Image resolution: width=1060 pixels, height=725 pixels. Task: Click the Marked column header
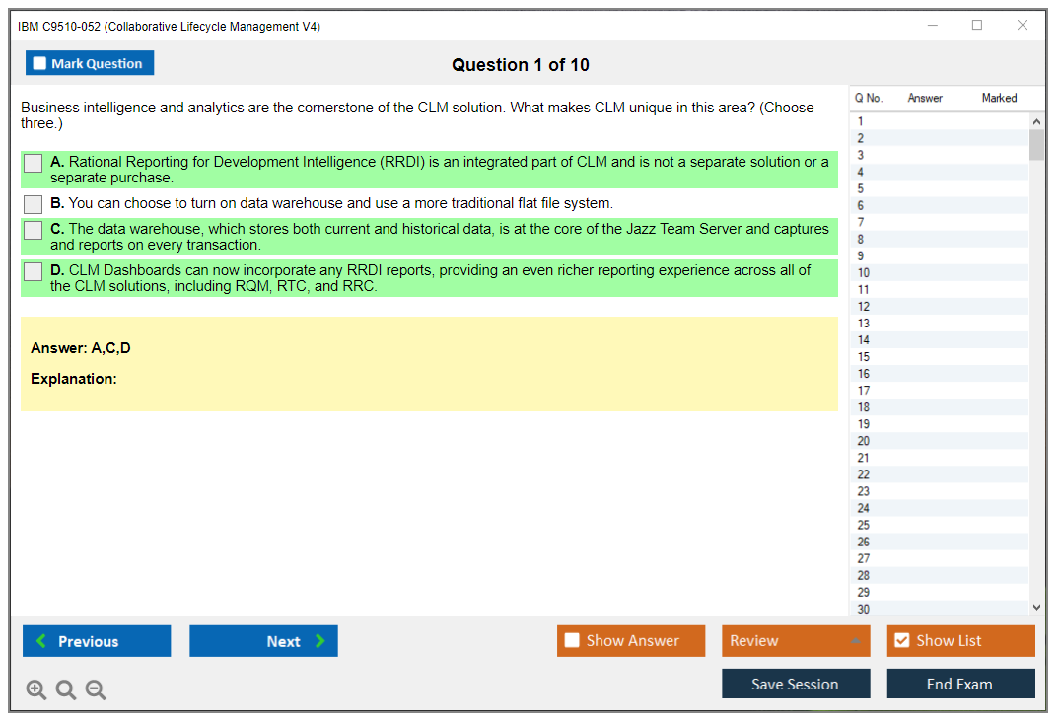[x=999, y=98]
